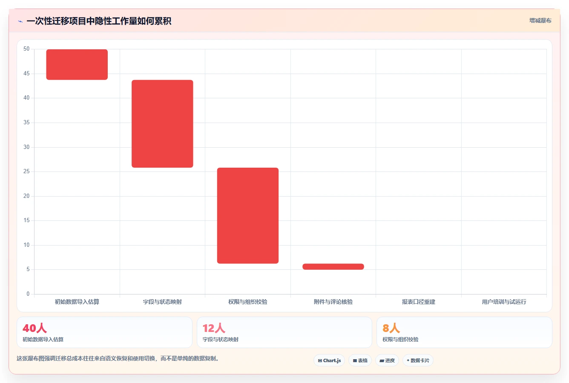Click x-axis label 权限与组织校验
Screen dimensions: 569x383
point(248,302)
